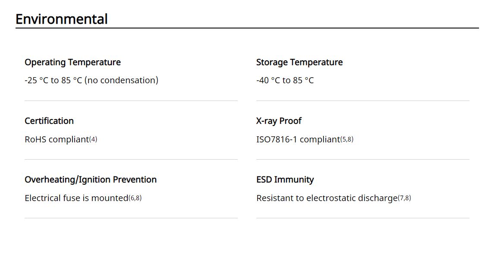Click the -25 °C to 85 °C value
This screenshot has width=498, height=258.
click(x=54, y=80)
